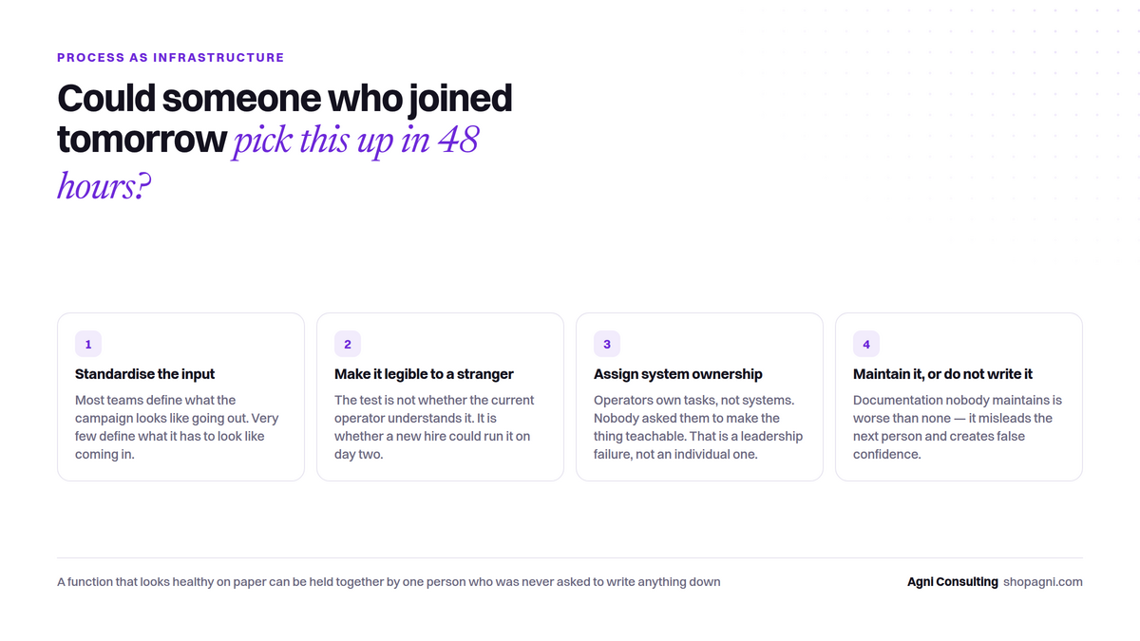This screenshot has height=641, width=1140.
Task: Click the number 4 badge icon
Action: click(866, 344)
